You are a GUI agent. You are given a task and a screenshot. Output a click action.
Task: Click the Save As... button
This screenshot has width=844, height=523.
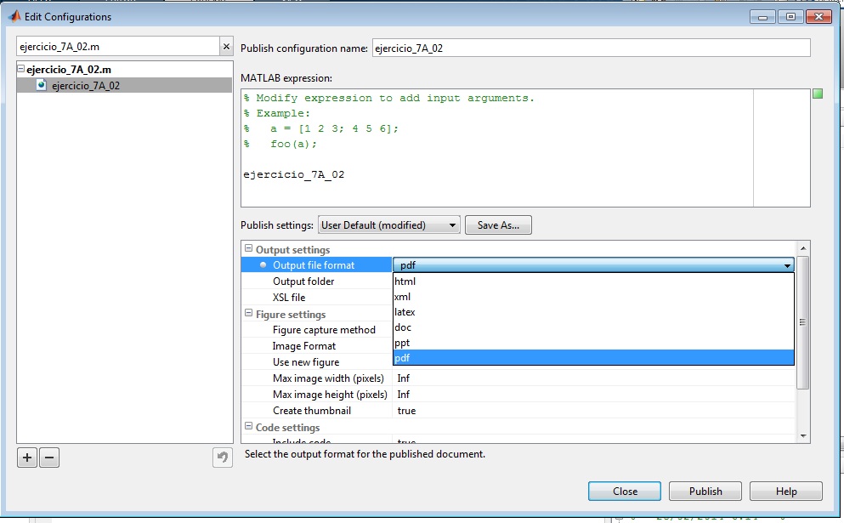(498, 225)
